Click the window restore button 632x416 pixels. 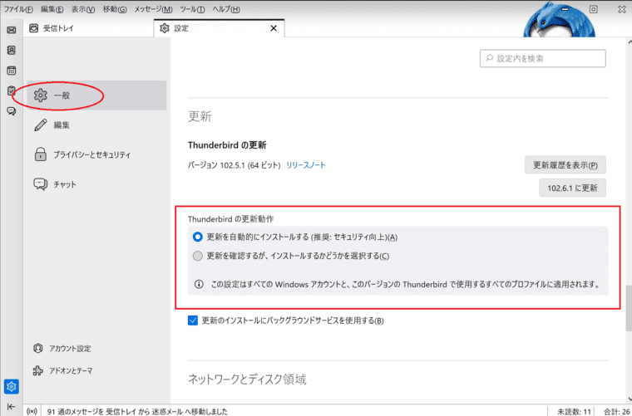point(593,9)
